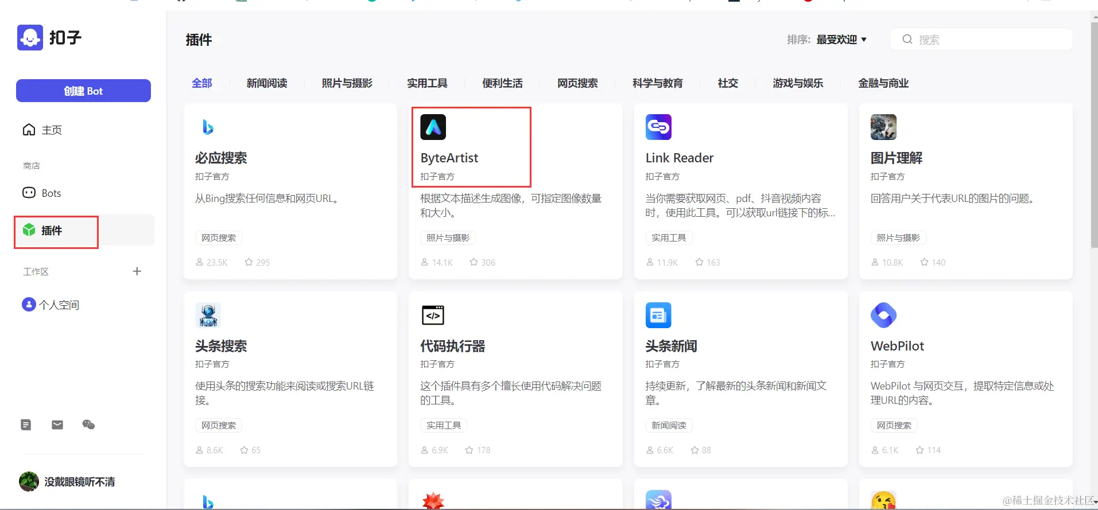
Task: Click the star icon on 必应搜索 card
Action: pyautogui.click(x=249, y=262)
